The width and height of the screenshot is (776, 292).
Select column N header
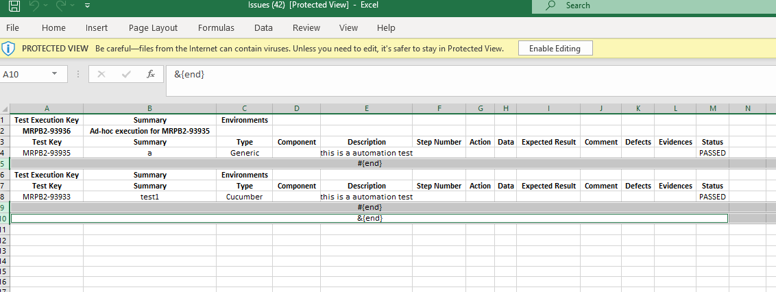(x=747, y=109)
